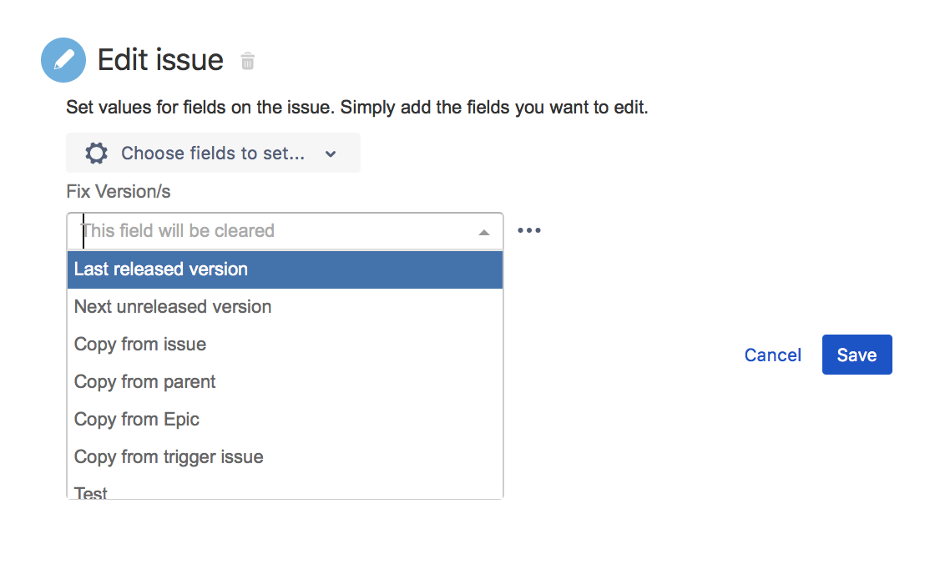The image size is (940, 564).
Task: Open the ellipsis options next to Fix Version/s
Action: tap(529, 229)
